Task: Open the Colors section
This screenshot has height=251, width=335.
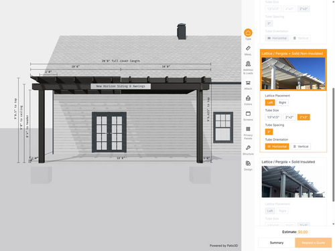Action: [x=248, y=100]
